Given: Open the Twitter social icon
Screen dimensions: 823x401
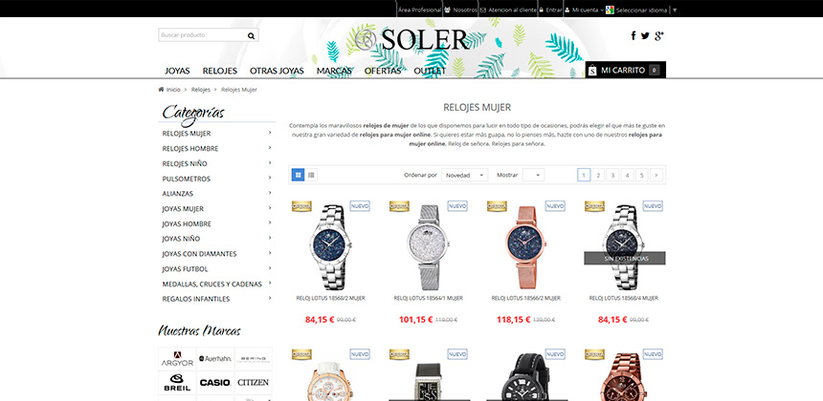Looking at the screenshot, I should [645, 35].
